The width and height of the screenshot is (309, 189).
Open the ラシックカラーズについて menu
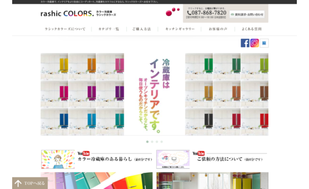(x=65, y=29)
